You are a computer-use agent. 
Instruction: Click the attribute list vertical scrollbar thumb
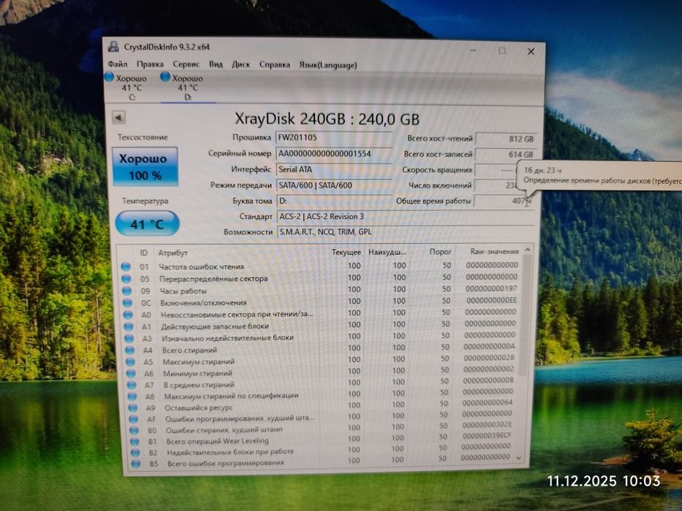526,316
